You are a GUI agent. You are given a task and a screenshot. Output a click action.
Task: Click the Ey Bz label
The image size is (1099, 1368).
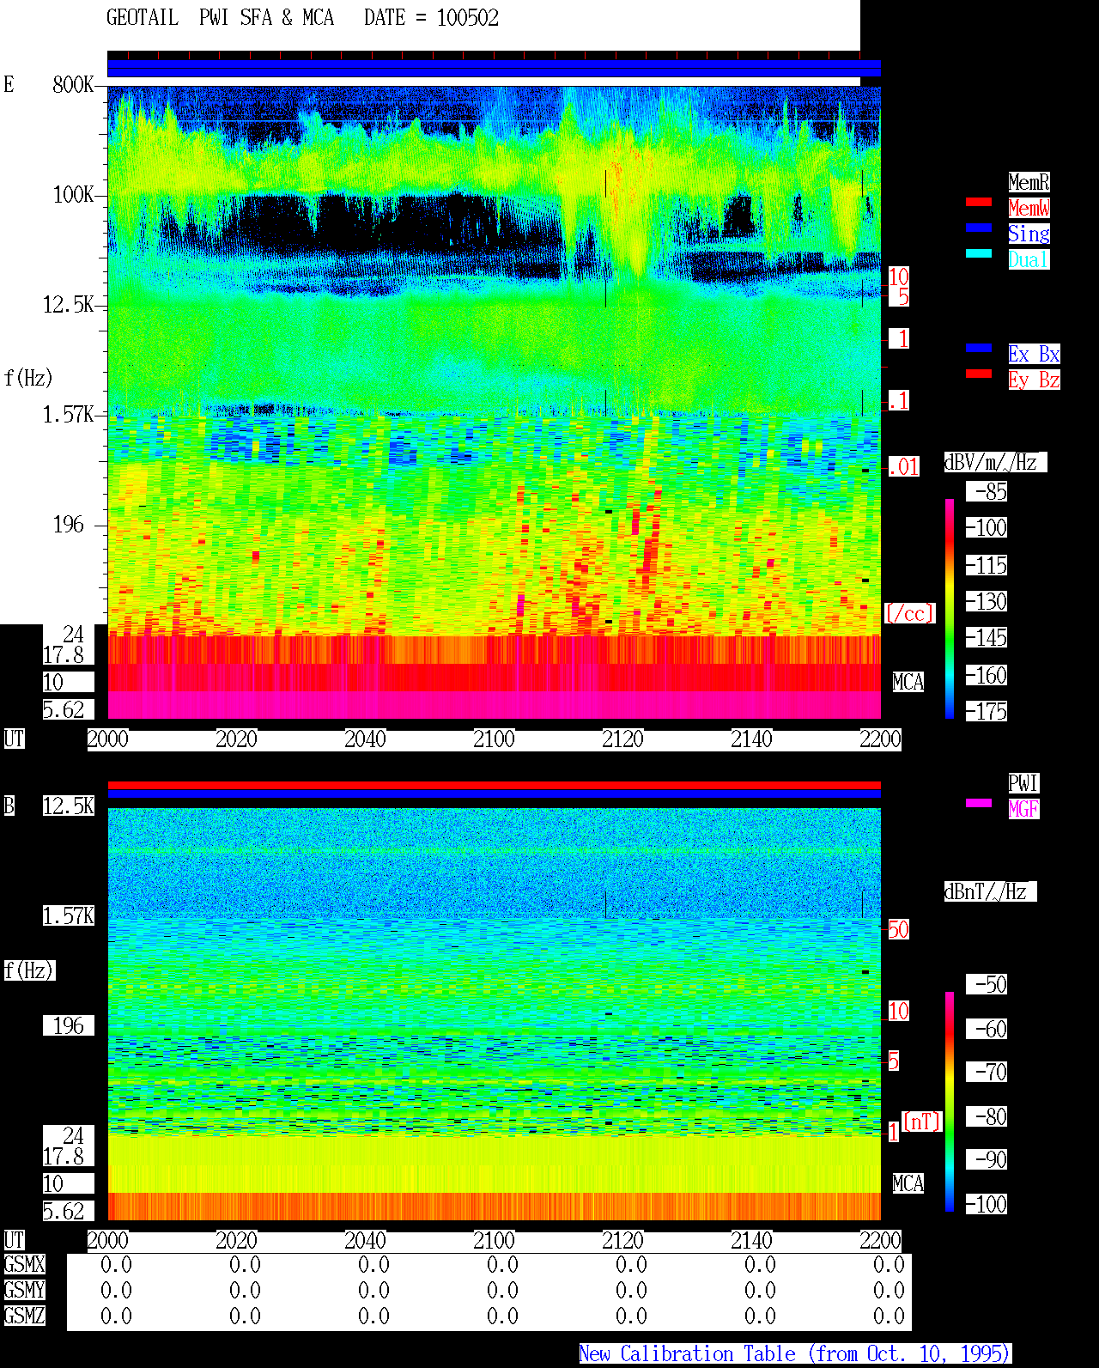[x=1034, y=380]
